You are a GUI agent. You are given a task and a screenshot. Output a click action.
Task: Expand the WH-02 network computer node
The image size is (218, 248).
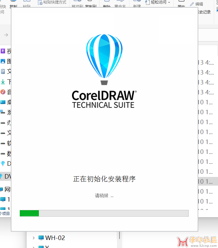point(33,238)
